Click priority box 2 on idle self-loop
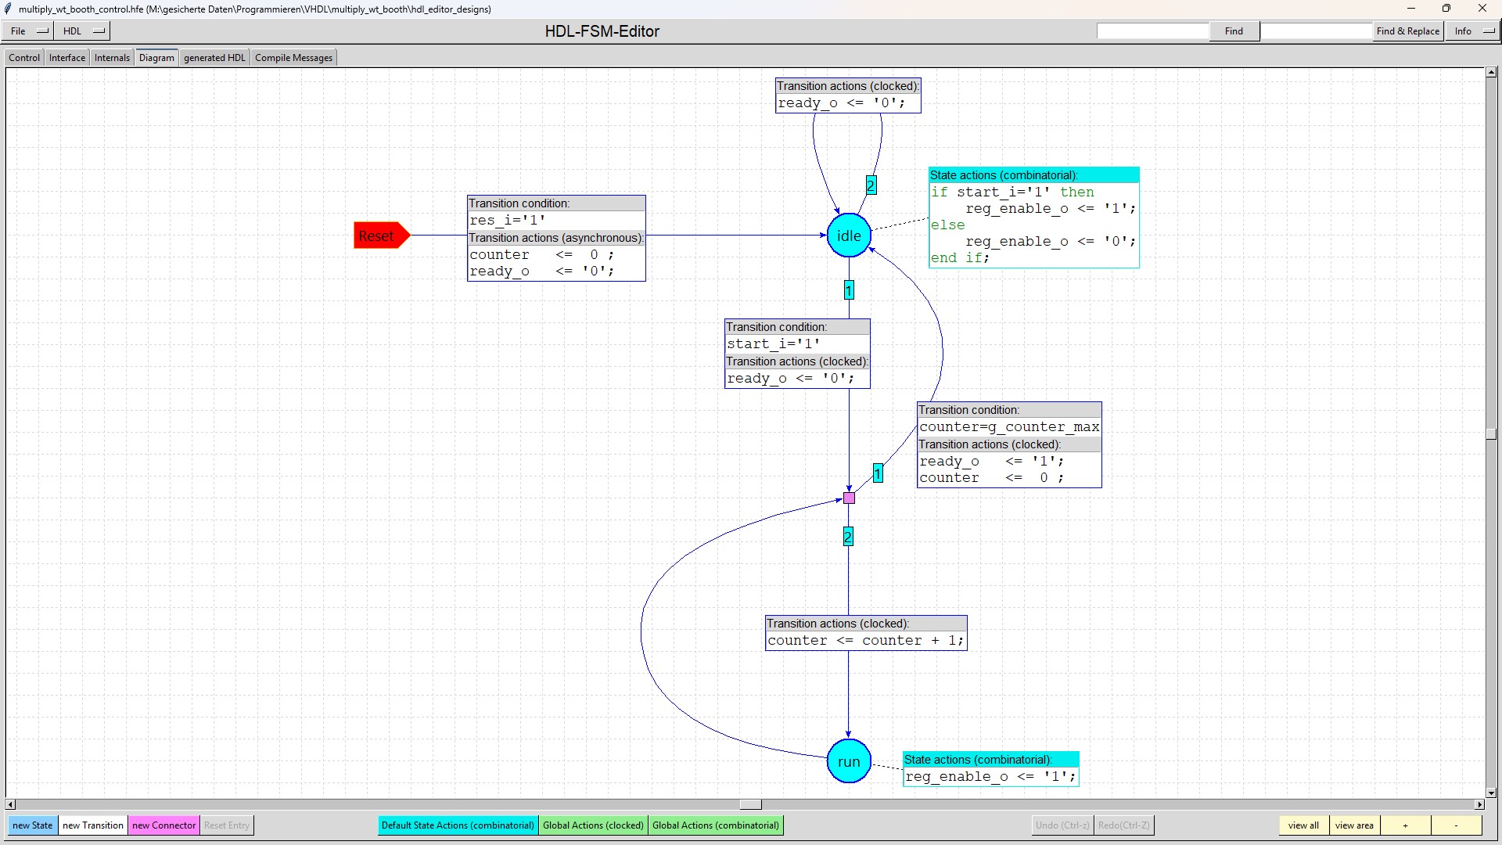 (871, 186)
